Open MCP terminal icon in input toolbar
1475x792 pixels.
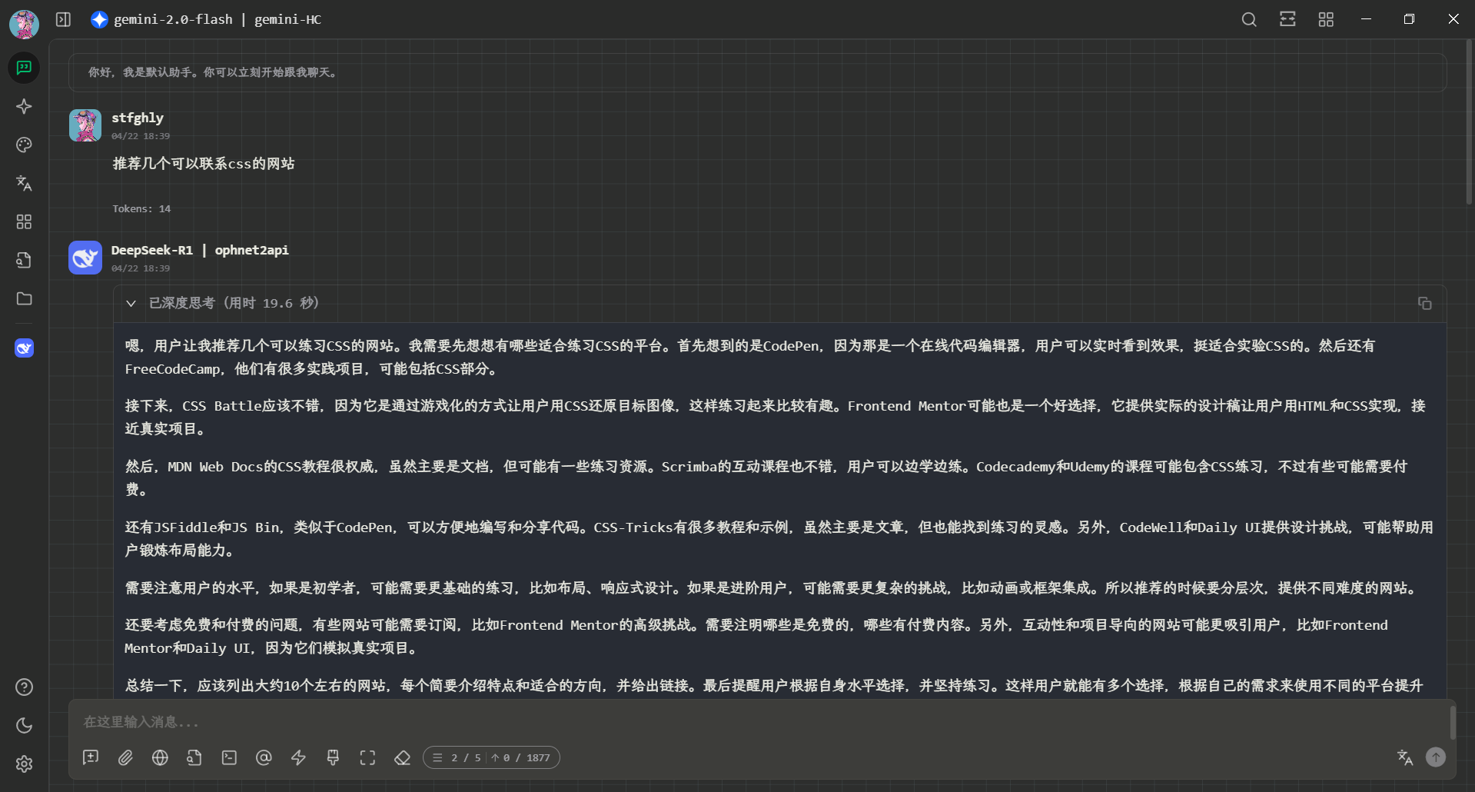tap(229, 757)
